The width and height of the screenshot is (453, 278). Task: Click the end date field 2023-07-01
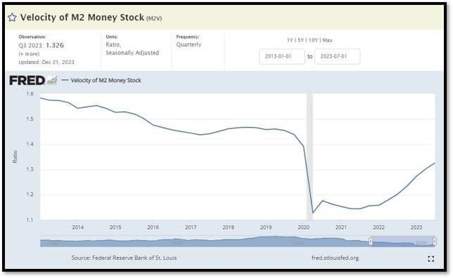tap(337, 57)
